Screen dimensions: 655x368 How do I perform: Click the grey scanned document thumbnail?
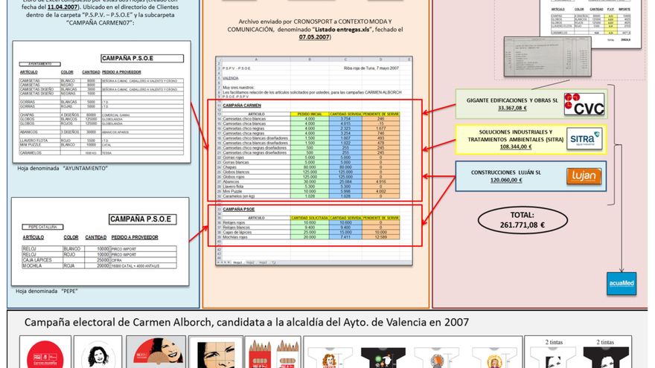coord(547,57)
